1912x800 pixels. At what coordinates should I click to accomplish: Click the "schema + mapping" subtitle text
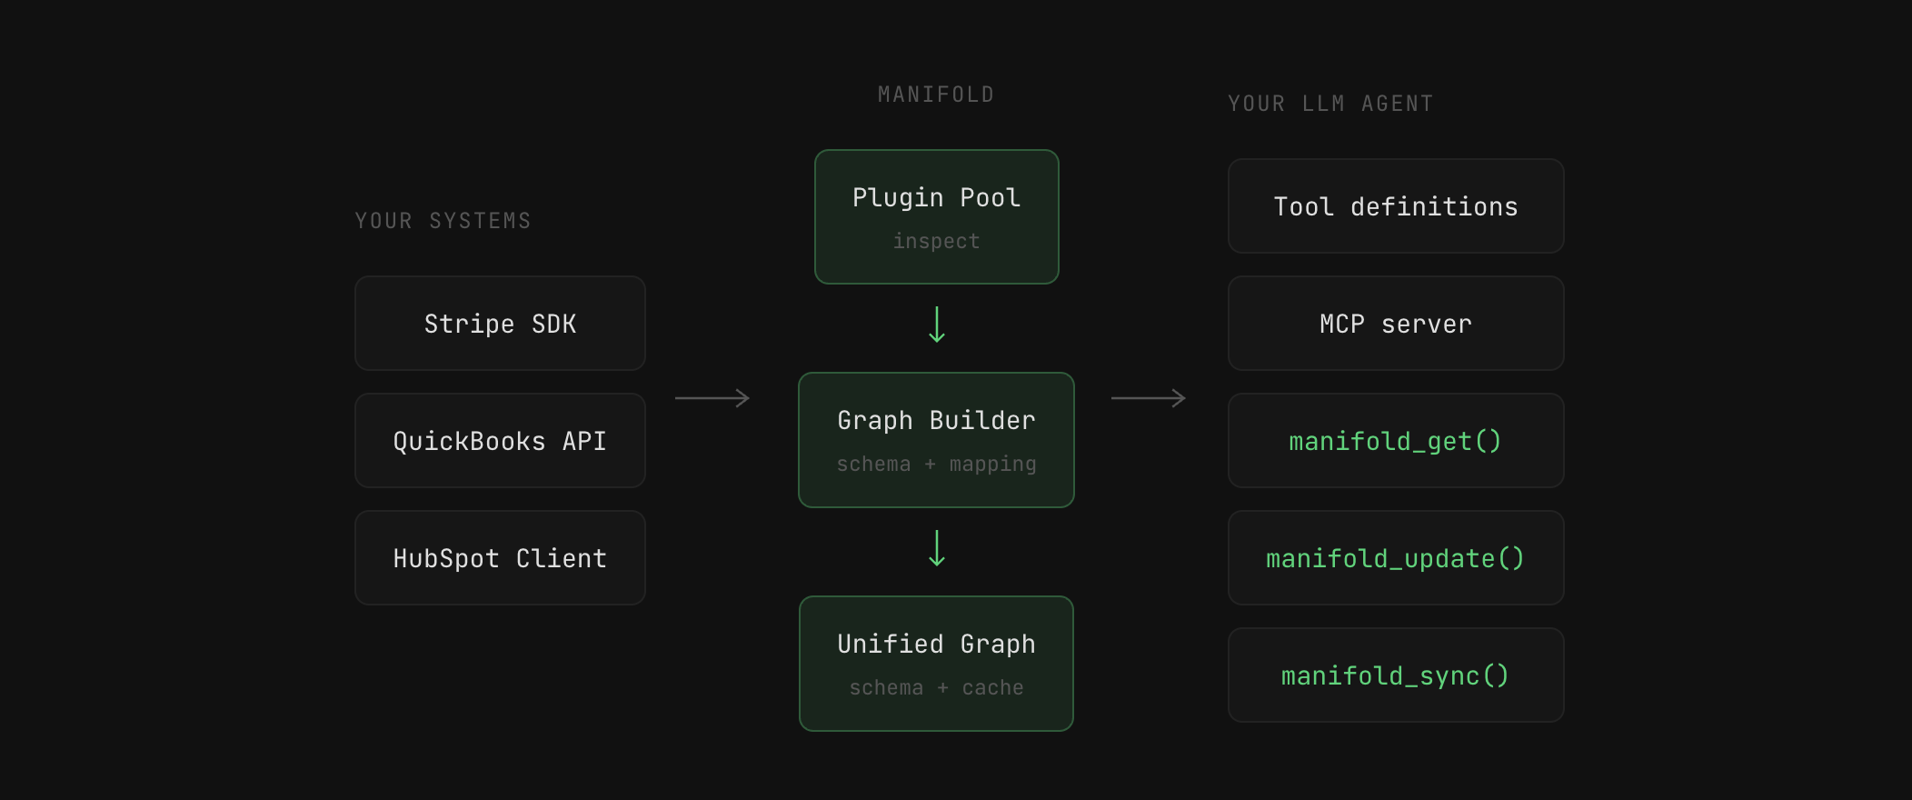[936, 465]
